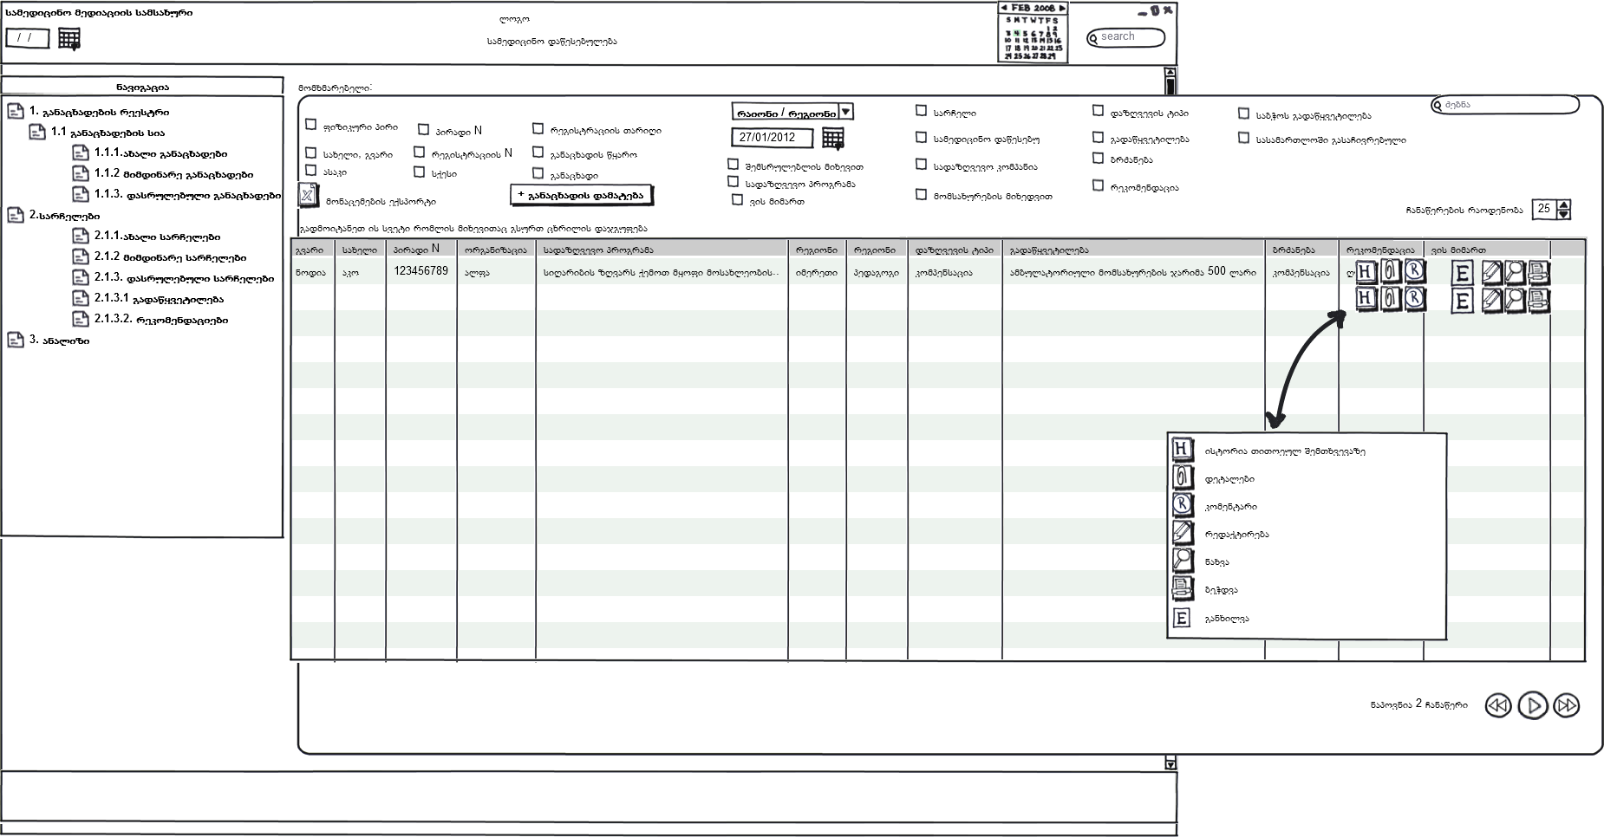1604x837 pixels.
Task: Click the პირადი N column header
Action: tap(416, 250)
